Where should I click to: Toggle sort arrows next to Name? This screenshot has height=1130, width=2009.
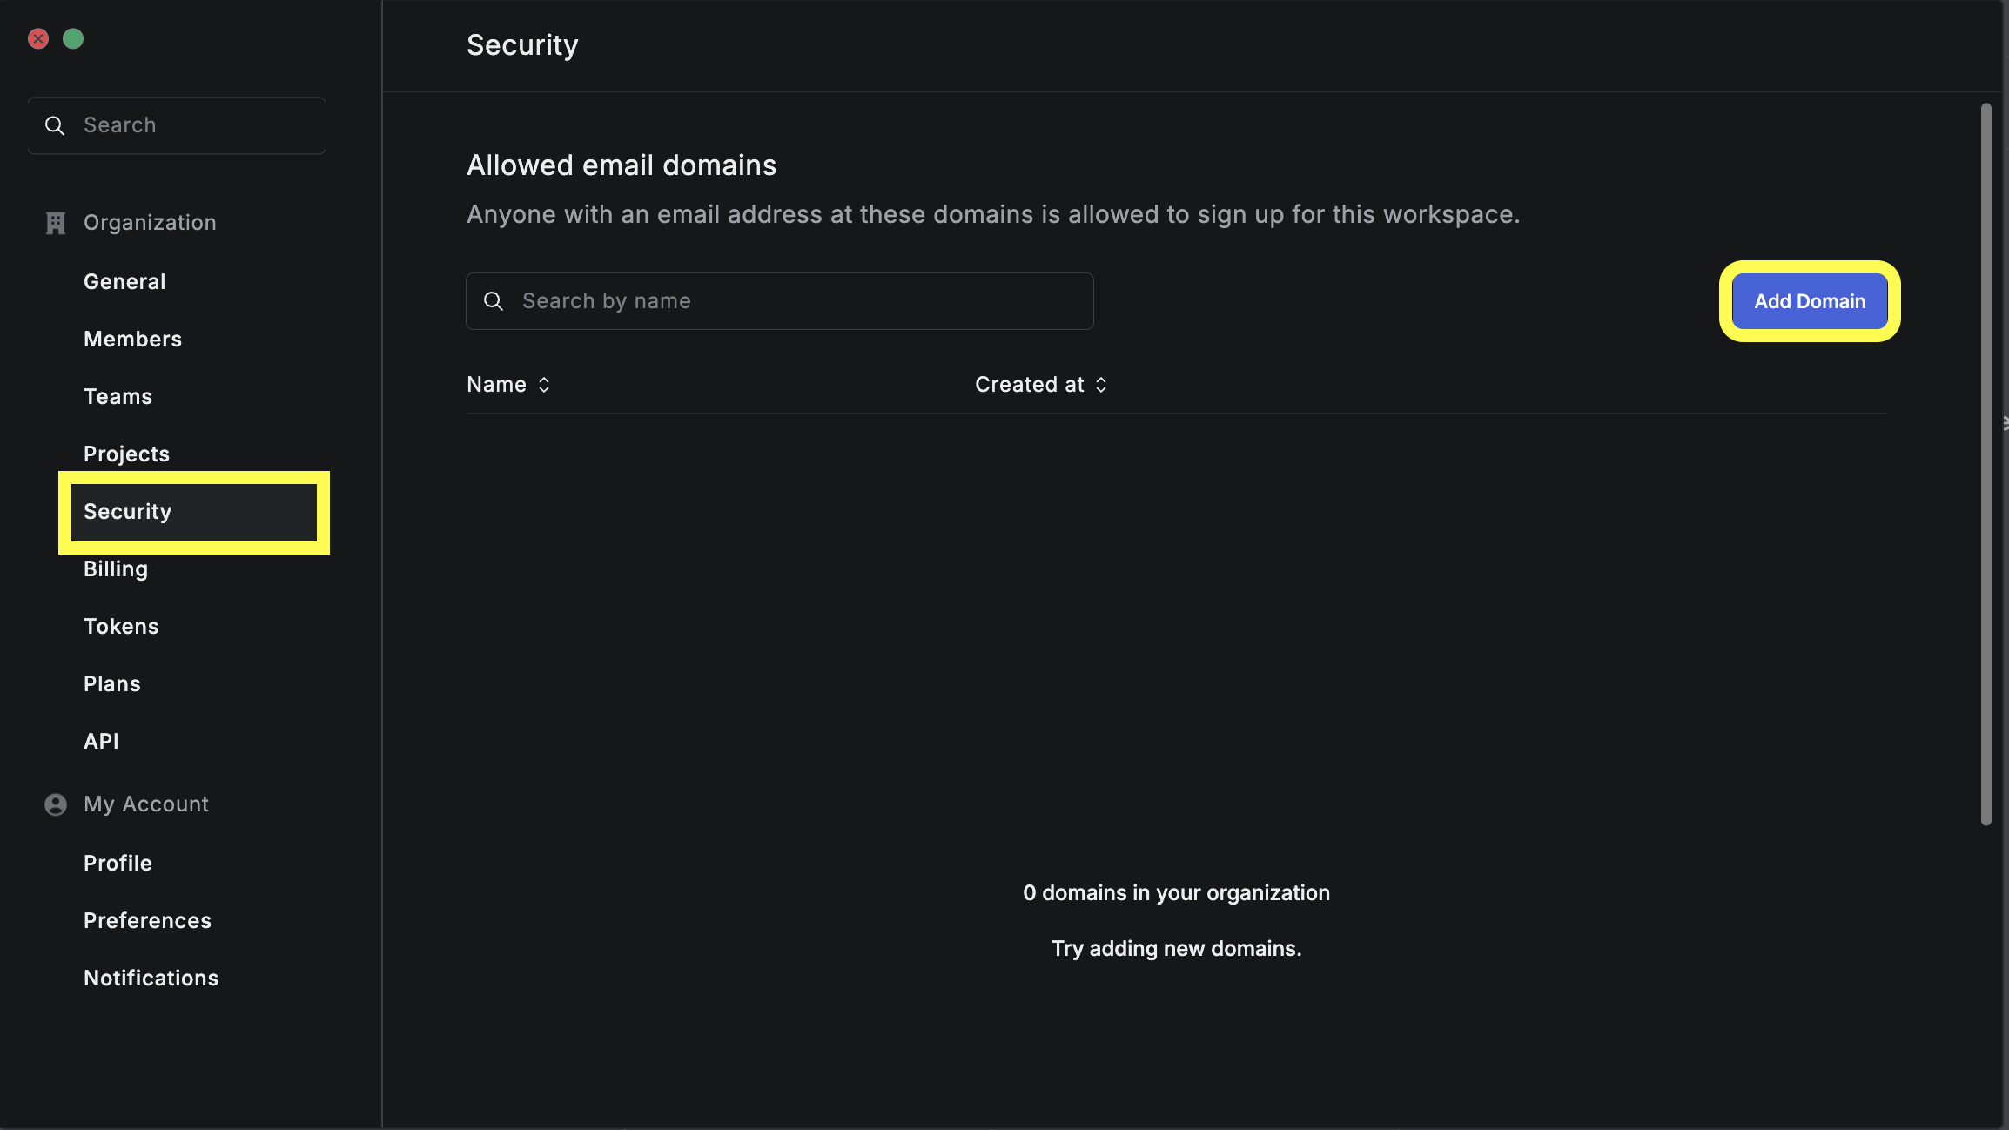pos(544,385)
